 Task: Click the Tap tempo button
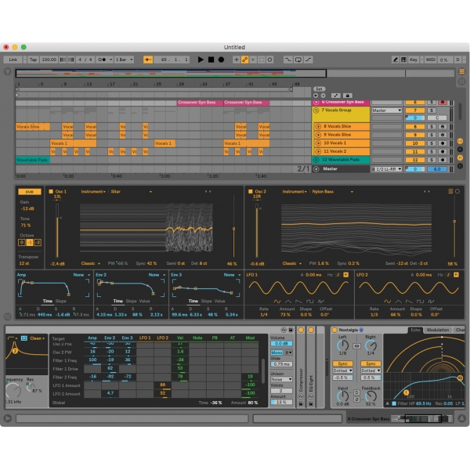(x=33, y=60)
